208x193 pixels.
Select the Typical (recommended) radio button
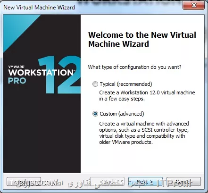[95, 84]
